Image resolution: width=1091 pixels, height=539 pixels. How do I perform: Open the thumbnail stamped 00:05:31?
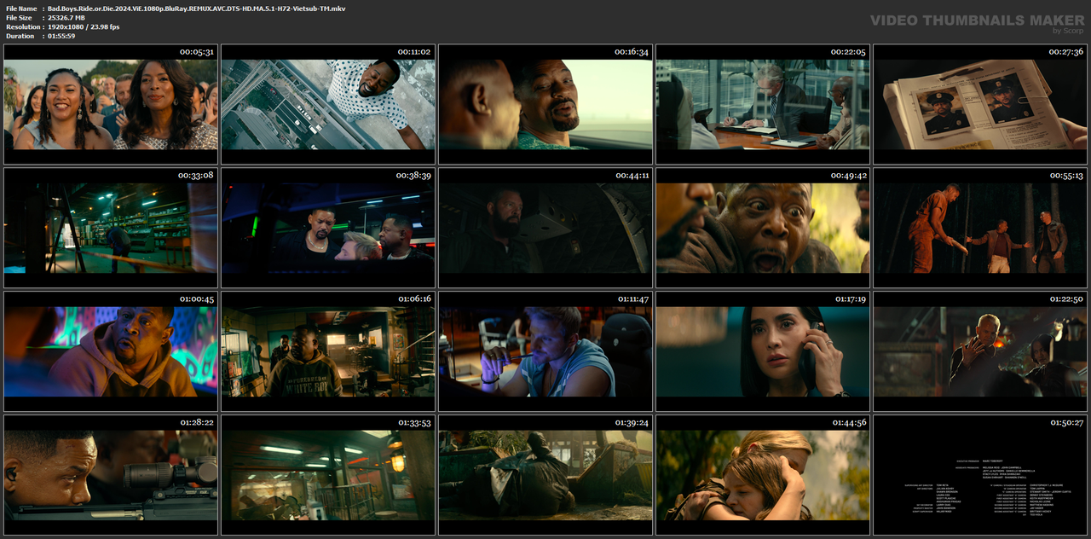[111, 104]
